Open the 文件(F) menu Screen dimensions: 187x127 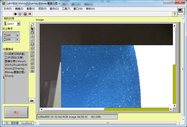8,9
